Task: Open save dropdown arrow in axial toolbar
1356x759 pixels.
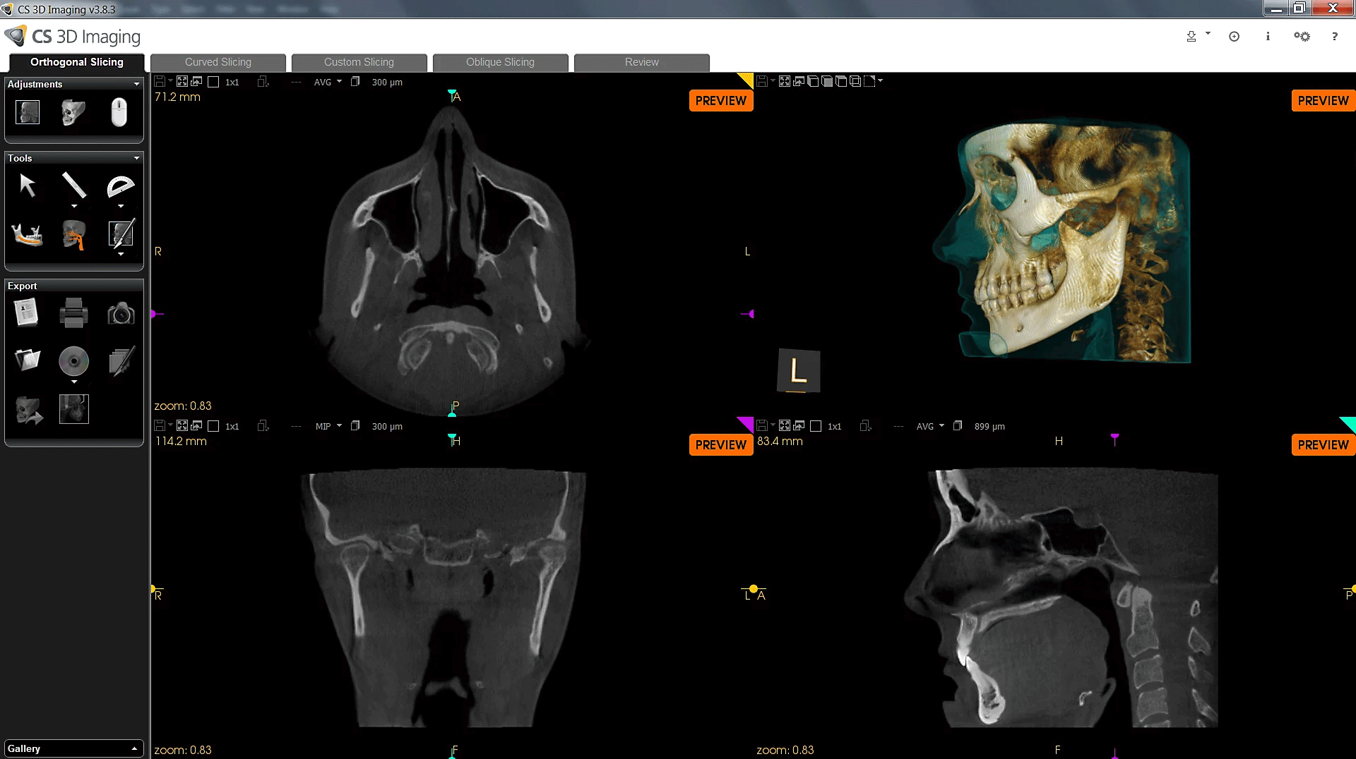Action: pyautogui.click(x=170, y=81)
